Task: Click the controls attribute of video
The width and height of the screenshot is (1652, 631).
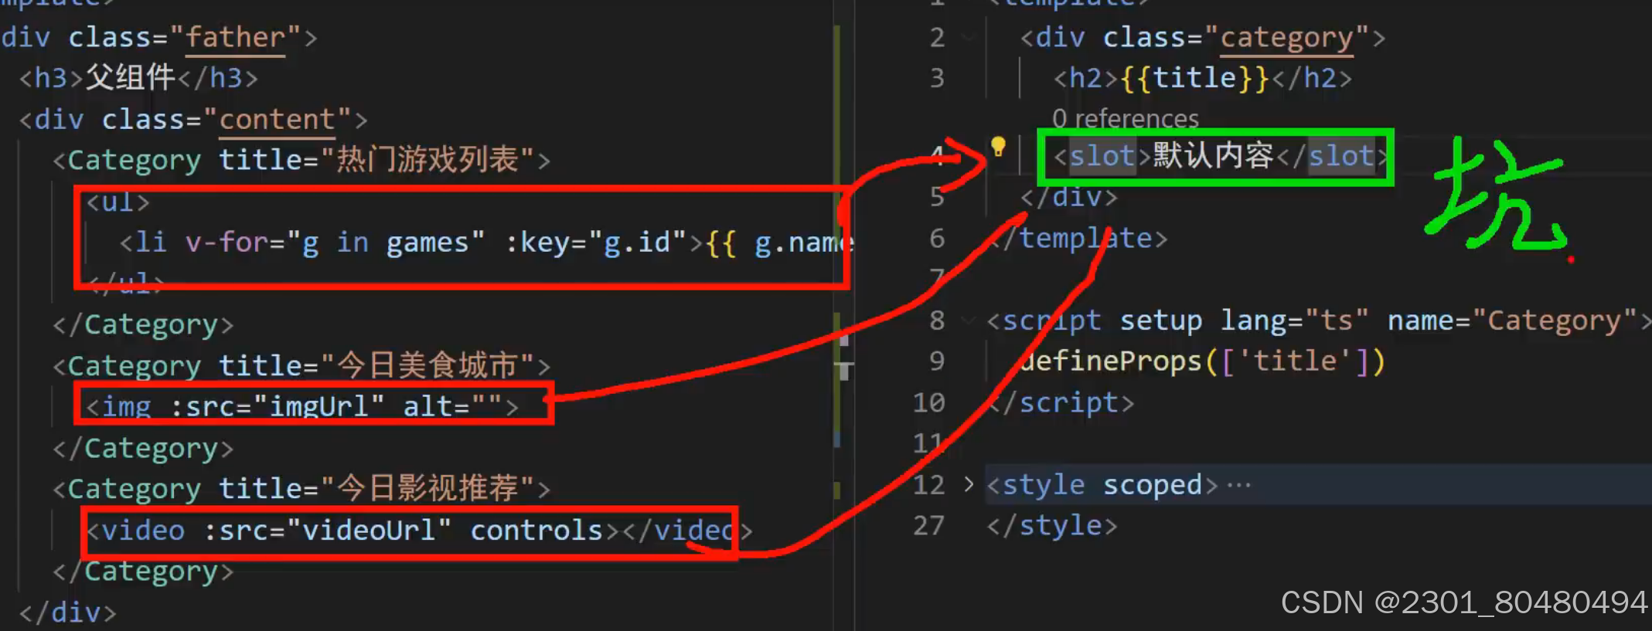Action: tap(536, 531)
